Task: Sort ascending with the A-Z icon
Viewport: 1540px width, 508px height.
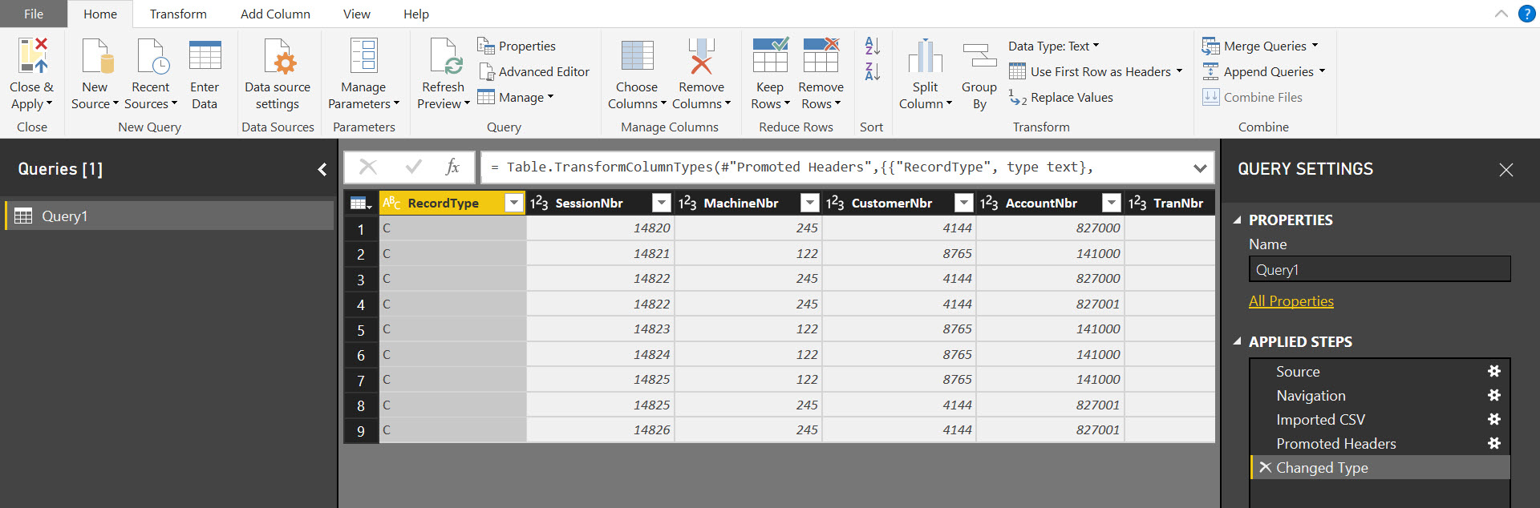Action: click(x=873, y=46)
